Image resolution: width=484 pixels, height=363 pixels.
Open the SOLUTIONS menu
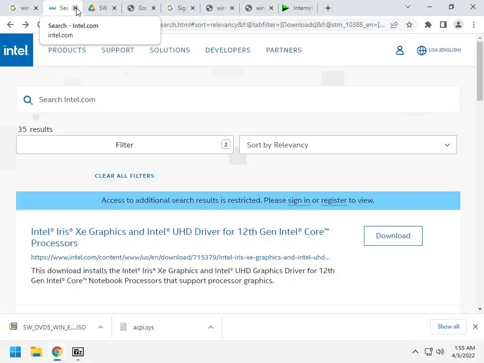click(x=170, y=50)
